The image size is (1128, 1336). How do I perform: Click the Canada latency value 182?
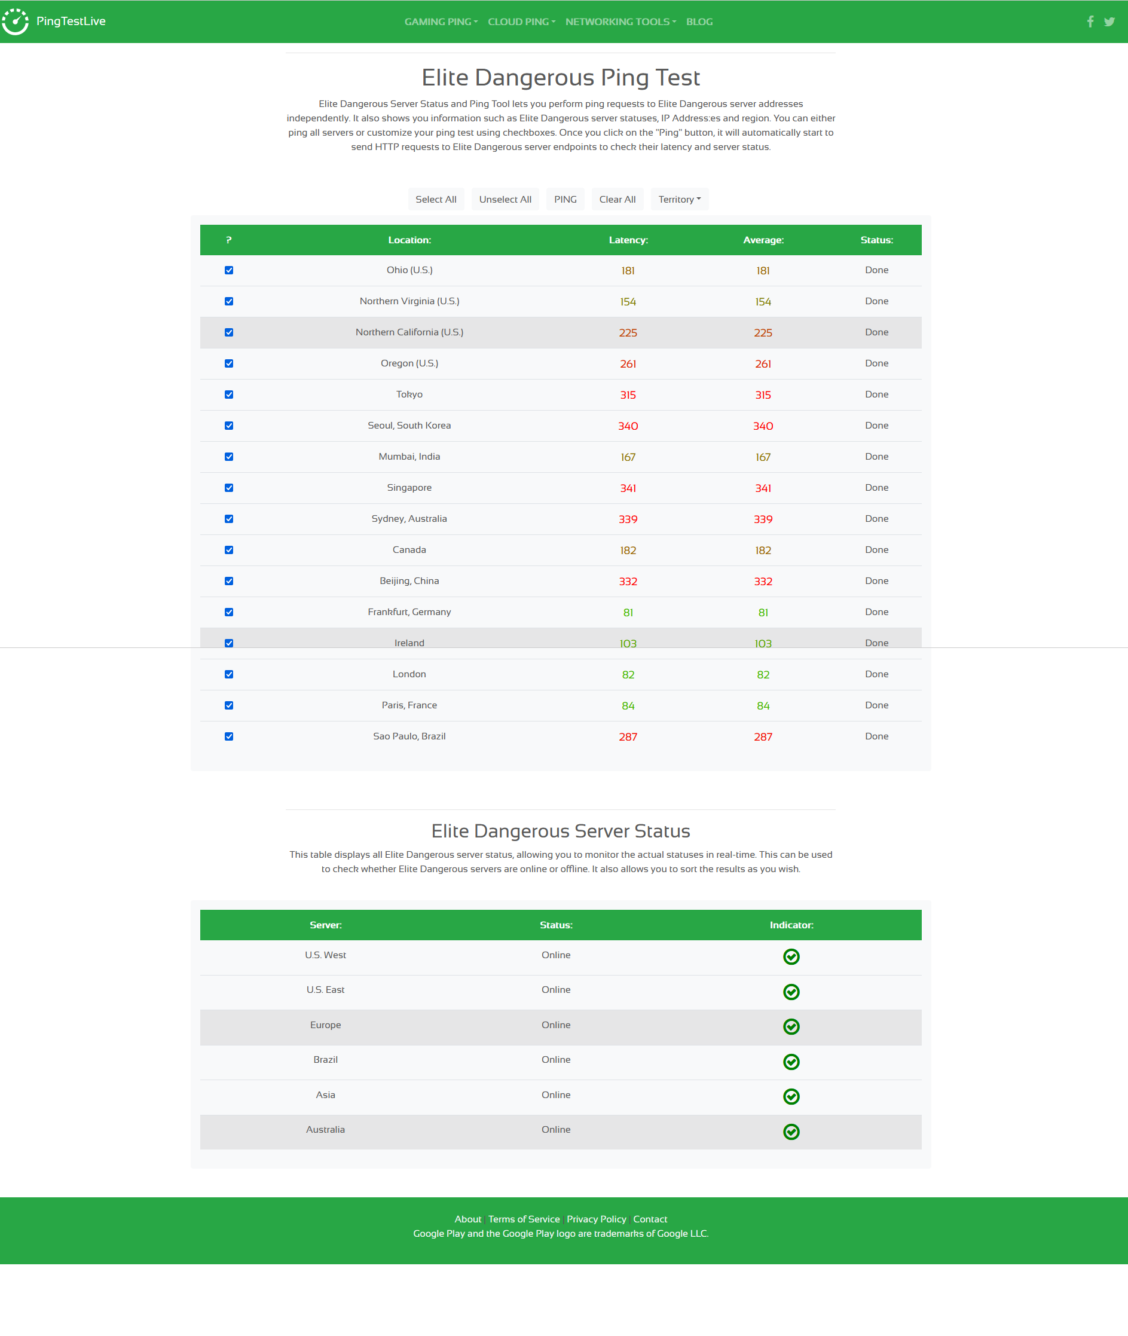point(628,550)
